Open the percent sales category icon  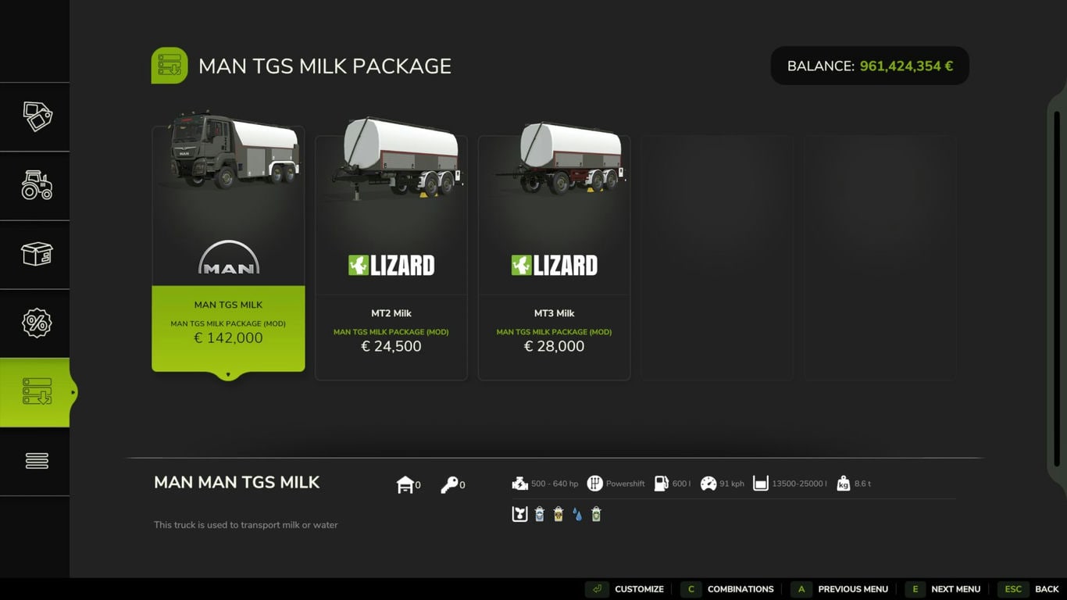[37, 323]
